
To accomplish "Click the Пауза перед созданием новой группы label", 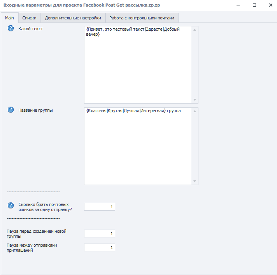I will 37,234.
